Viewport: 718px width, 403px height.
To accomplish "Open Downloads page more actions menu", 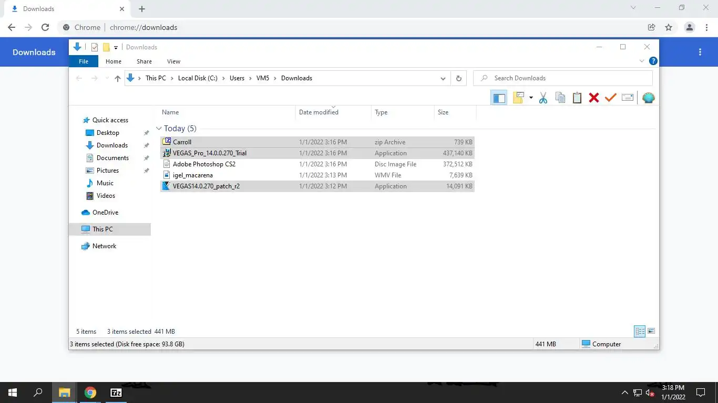I will (700, 52).
